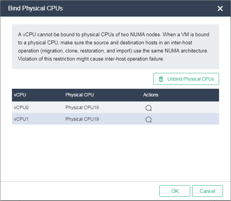Click empty area below the vCPU table
The height and width of the screenshot is (201, 231).
pyautogui.click(x=115, y=152)
